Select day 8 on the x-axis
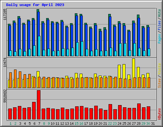163x127 pixels. click(x=44, y=124)
